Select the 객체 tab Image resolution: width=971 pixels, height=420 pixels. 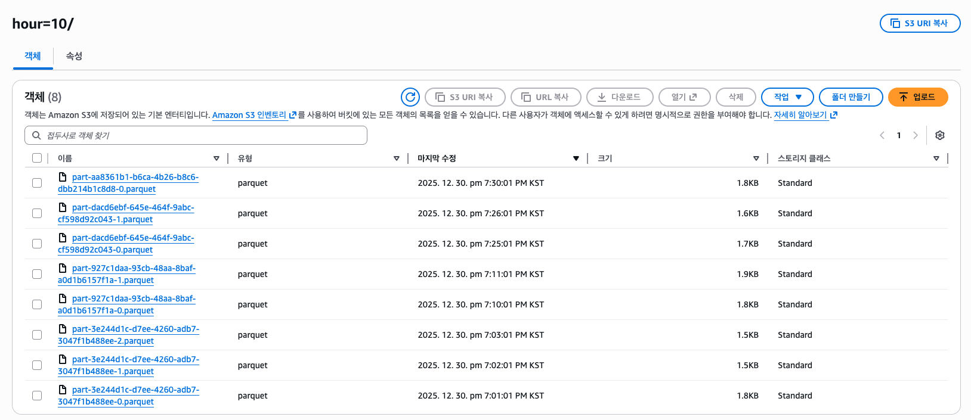(33, 56)
